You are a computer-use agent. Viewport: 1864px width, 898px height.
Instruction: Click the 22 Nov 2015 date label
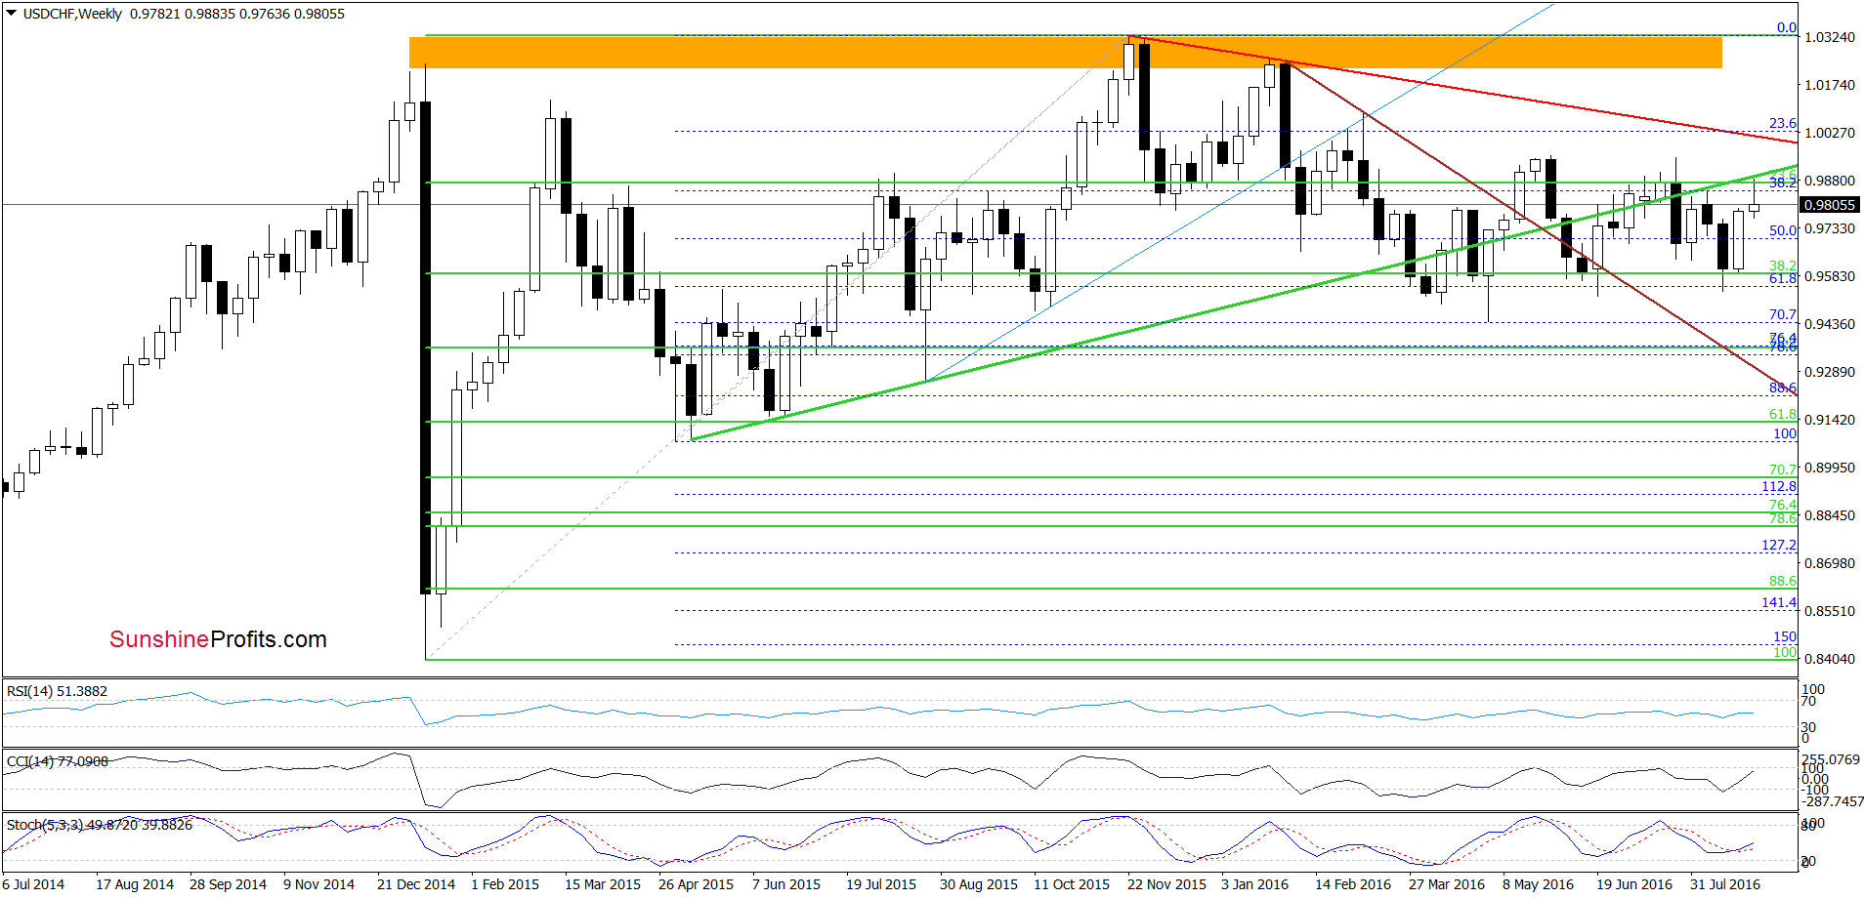[1166, 884]
